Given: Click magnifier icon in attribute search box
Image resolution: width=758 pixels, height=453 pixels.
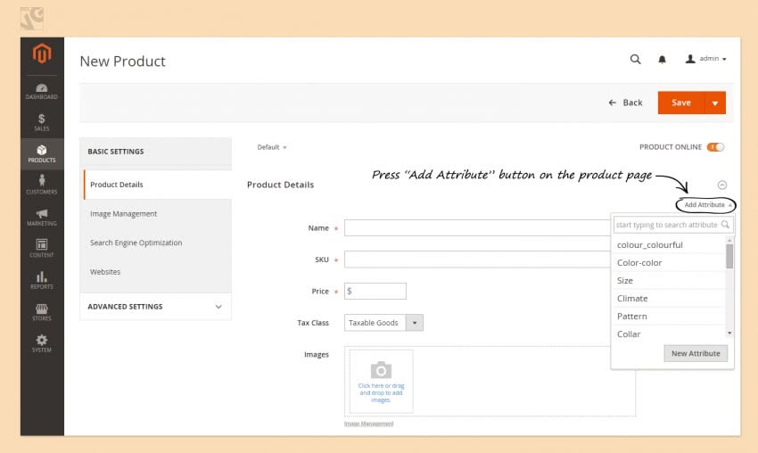Looking at the screenshot, I should [725, 225].
